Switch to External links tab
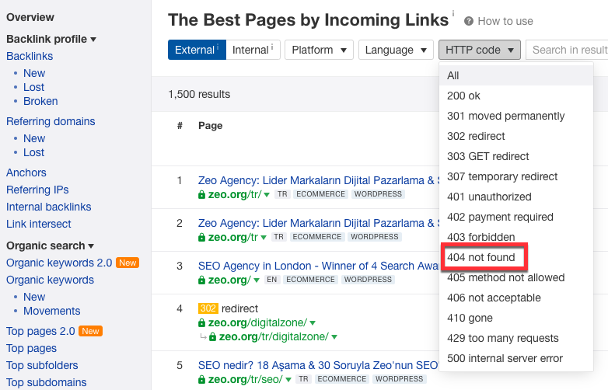Screen dimensions: 608x390 [x=197, y=50]
